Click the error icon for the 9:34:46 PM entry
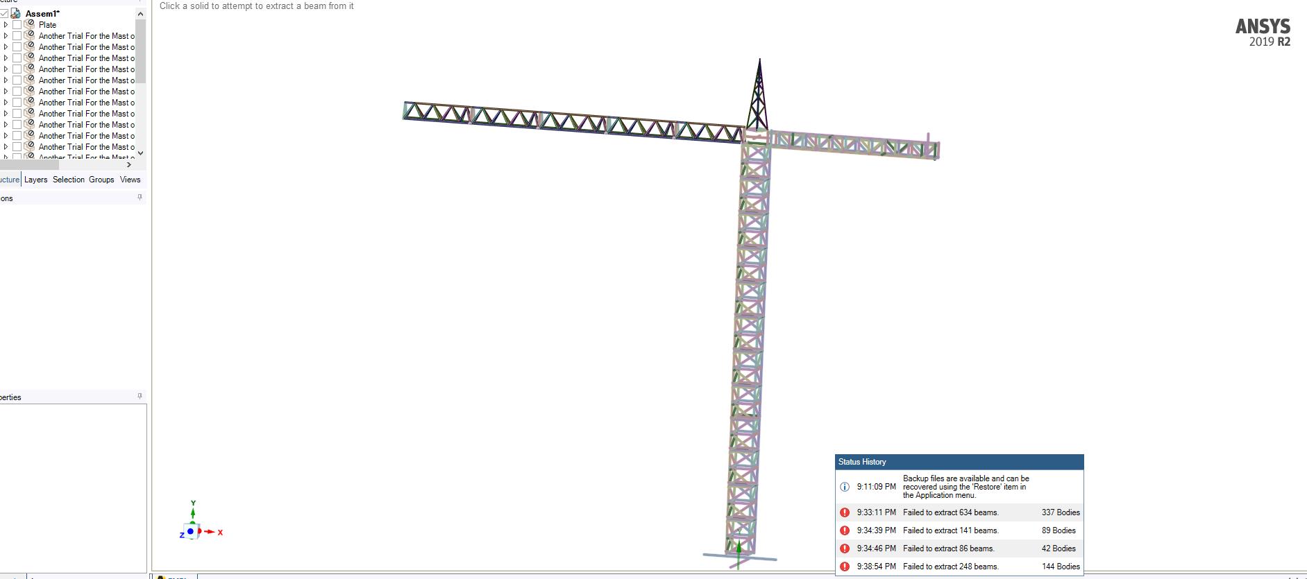The height and width of the screenshot is (579, 1307). 845,548
